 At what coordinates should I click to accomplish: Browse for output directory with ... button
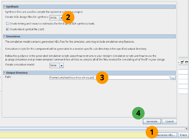click(x=173, y=78)
